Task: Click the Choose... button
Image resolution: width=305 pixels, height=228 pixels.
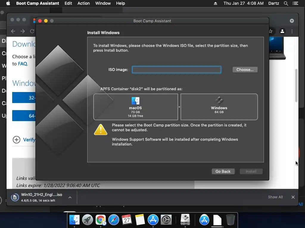Action: point(245,69)
